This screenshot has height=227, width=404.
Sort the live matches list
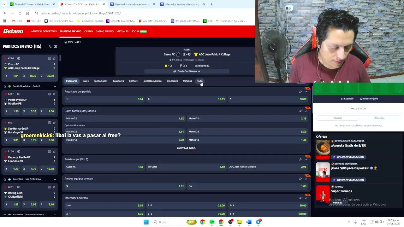point(50,46)
